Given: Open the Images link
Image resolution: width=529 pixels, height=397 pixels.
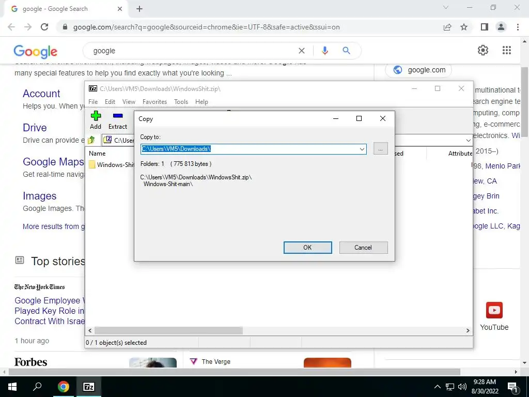Looking at the screenshot, I should click(39, 196).
